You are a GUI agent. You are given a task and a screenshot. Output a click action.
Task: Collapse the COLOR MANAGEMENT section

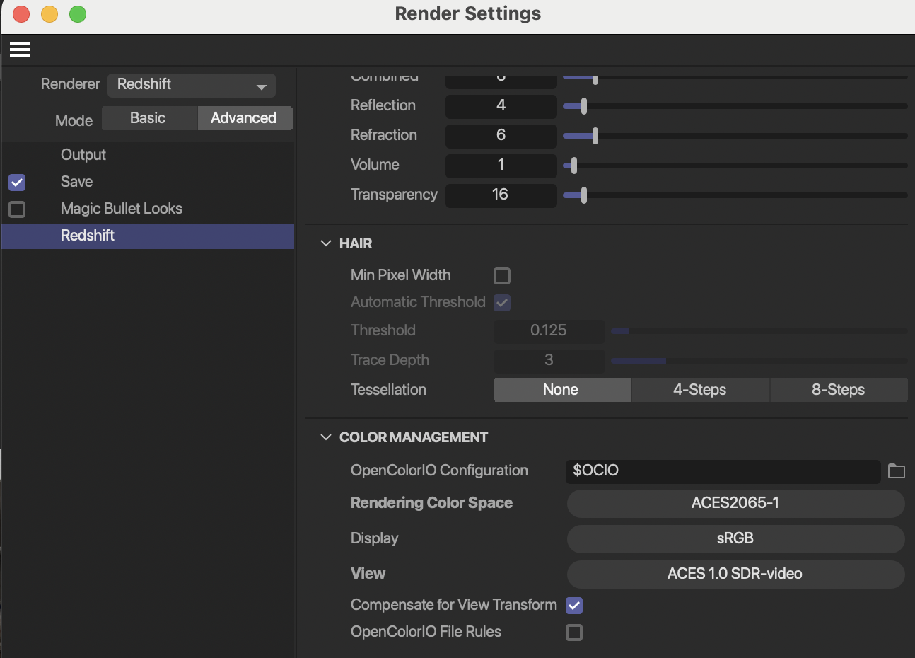326,437
